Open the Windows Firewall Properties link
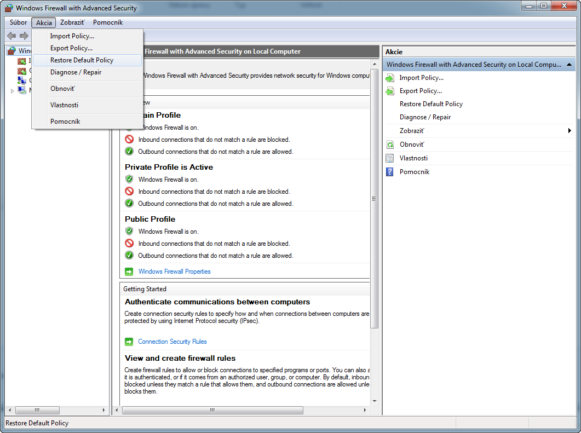 pos(174,272)
